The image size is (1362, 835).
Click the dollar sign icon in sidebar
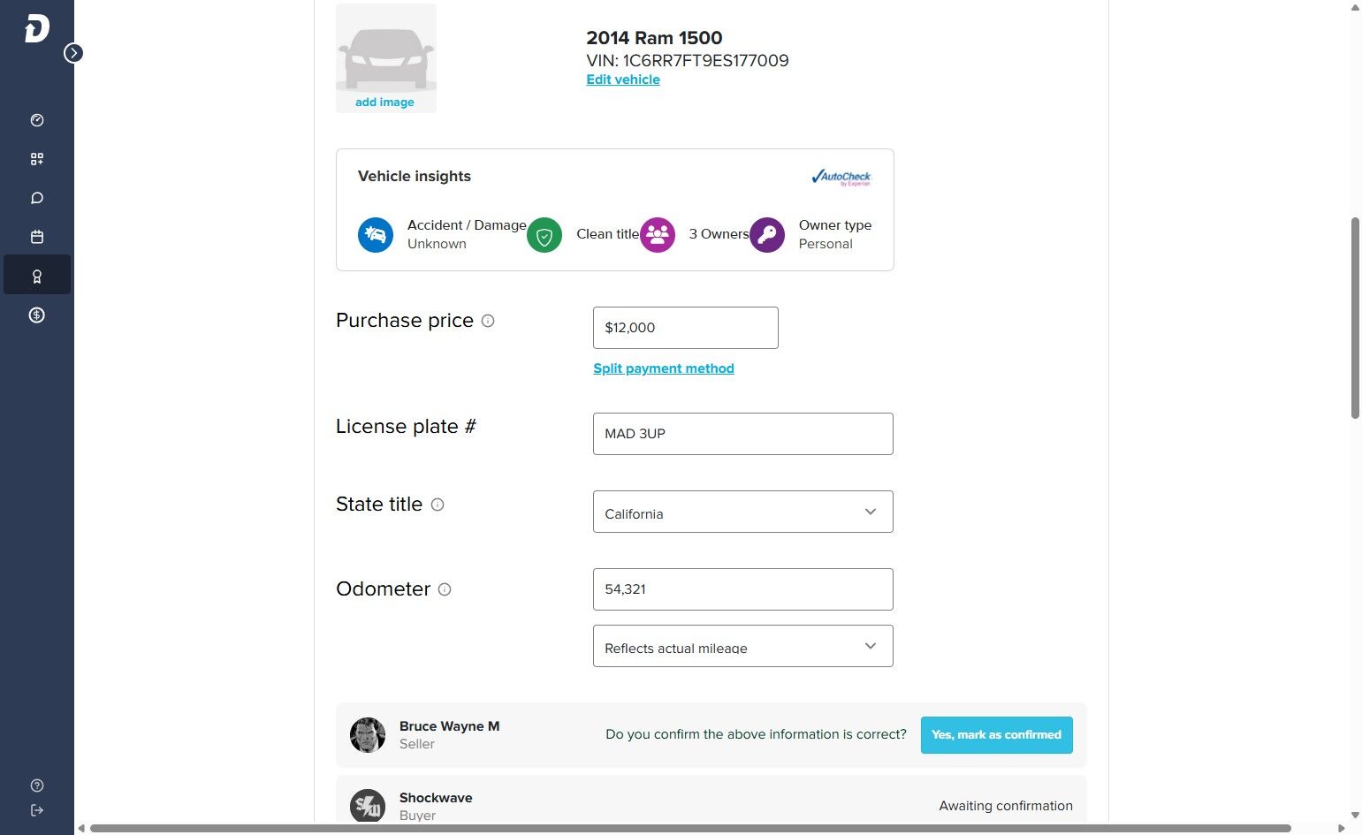coord(37,315)
